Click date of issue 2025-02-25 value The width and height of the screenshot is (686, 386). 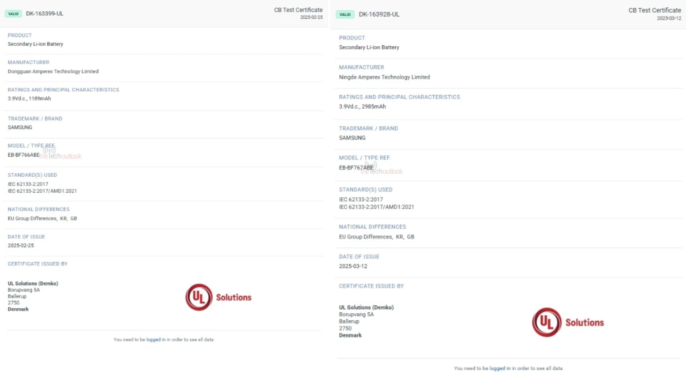click(x=21, y=246)
